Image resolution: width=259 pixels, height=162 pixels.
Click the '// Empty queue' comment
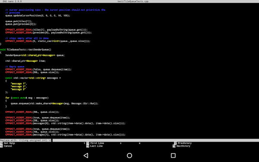pyautogui.click(x=15, y=67)
